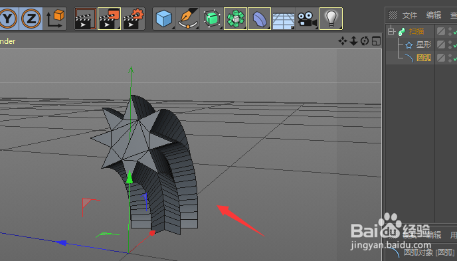This screenshot has width=457, height=261.
Task: Toggle the Z axis lock button
Action: 31,19
